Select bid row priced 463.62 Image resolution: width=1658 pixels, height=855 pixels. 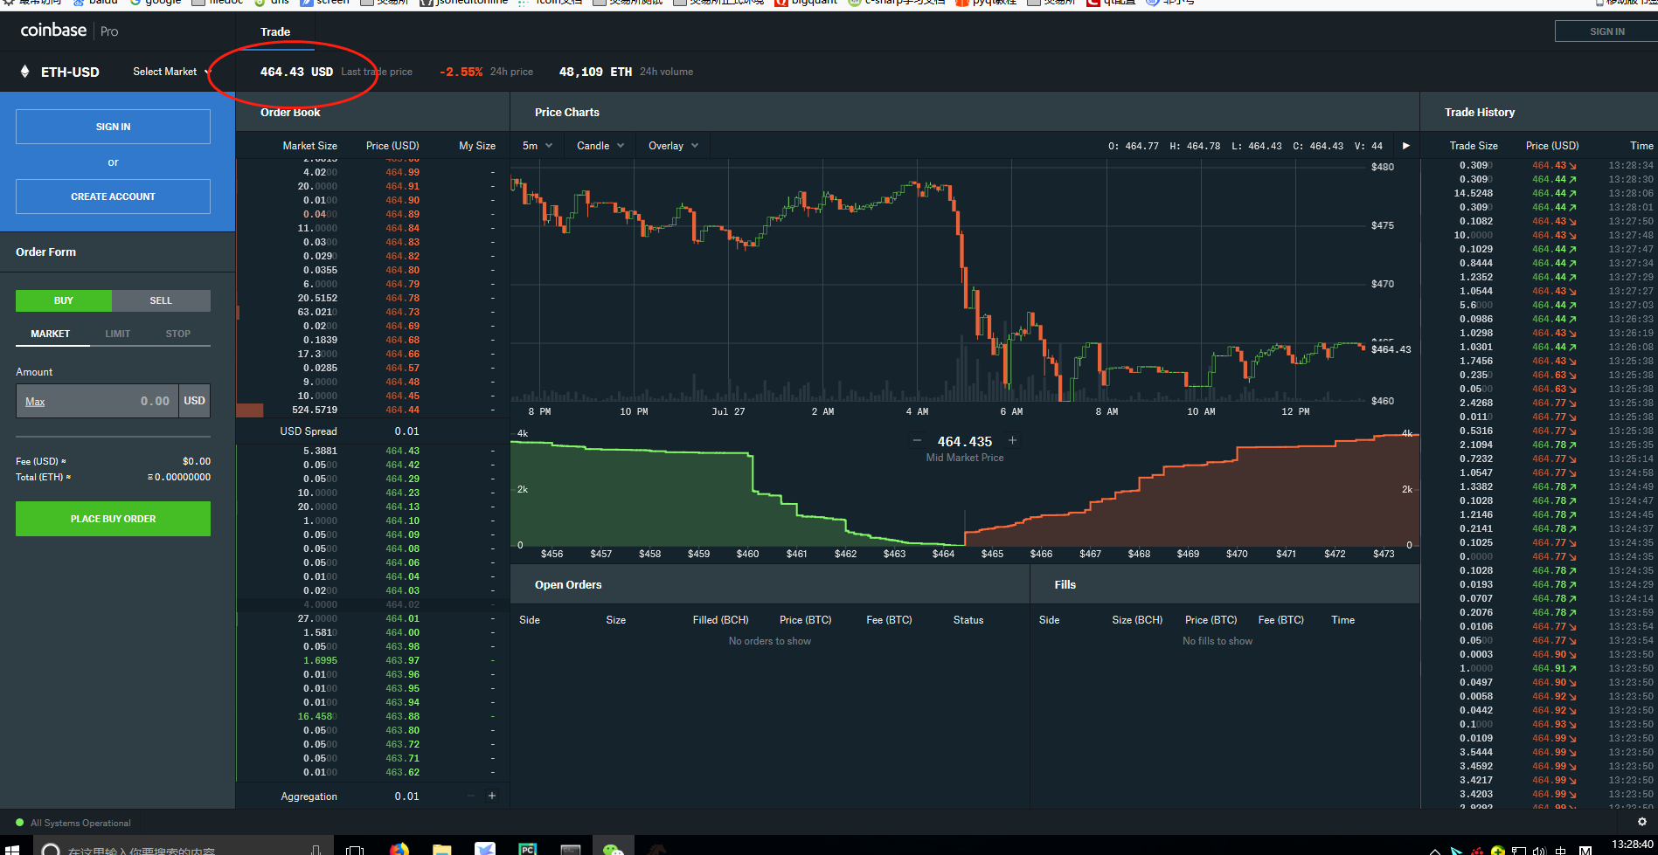click(372, 772)
